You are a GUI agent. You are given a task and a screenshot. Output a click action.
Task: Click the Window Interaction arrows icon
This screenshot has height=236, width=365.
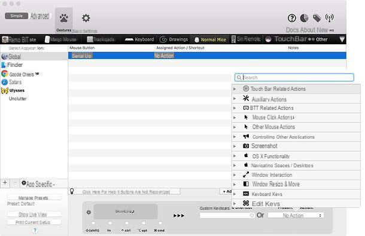(246, 174)
